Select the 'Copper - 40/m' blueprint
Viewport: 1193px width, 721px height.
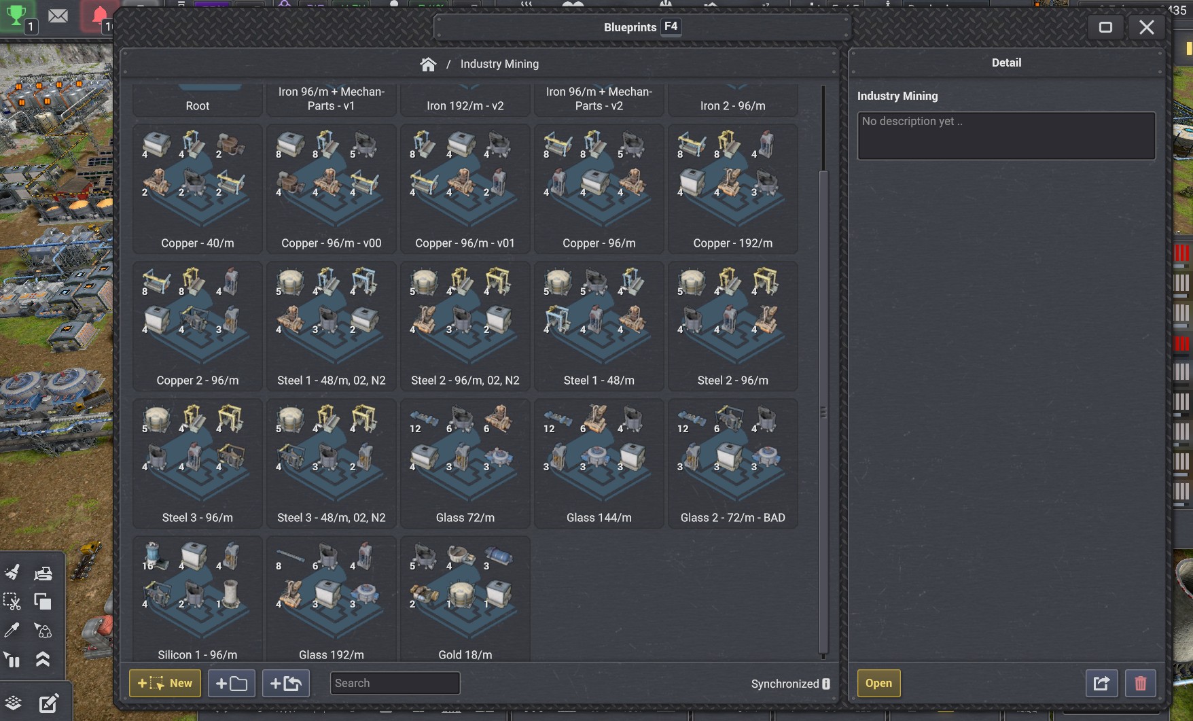198,189
